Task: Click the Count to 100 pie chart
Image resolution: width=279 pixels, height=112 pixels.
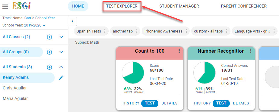Action: pyautogui.click(x=133, y=73)
